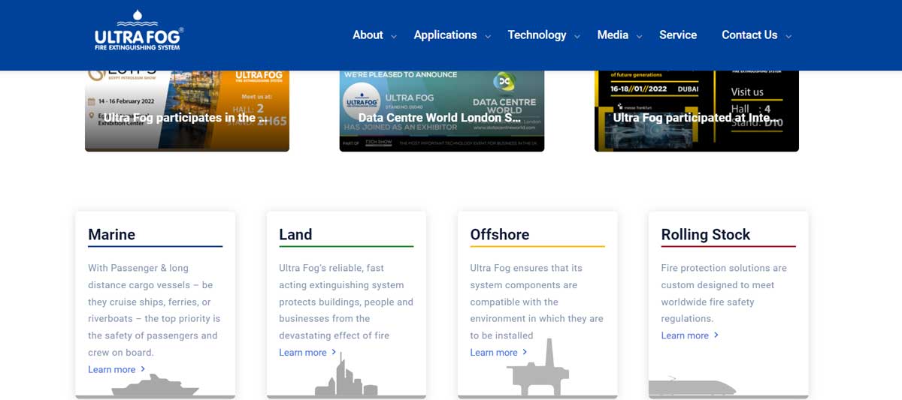Click the Rolling Stock description paragraph
Screen dimensions: 902x400
(725, 293)
